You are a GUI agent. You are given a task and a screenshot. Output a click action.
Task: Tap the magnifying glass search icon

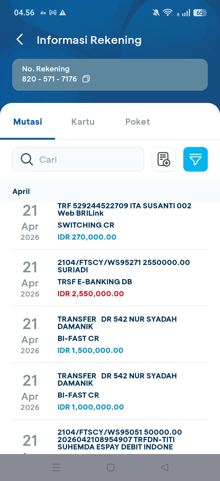pyautogui.click(x=27, y=159)
